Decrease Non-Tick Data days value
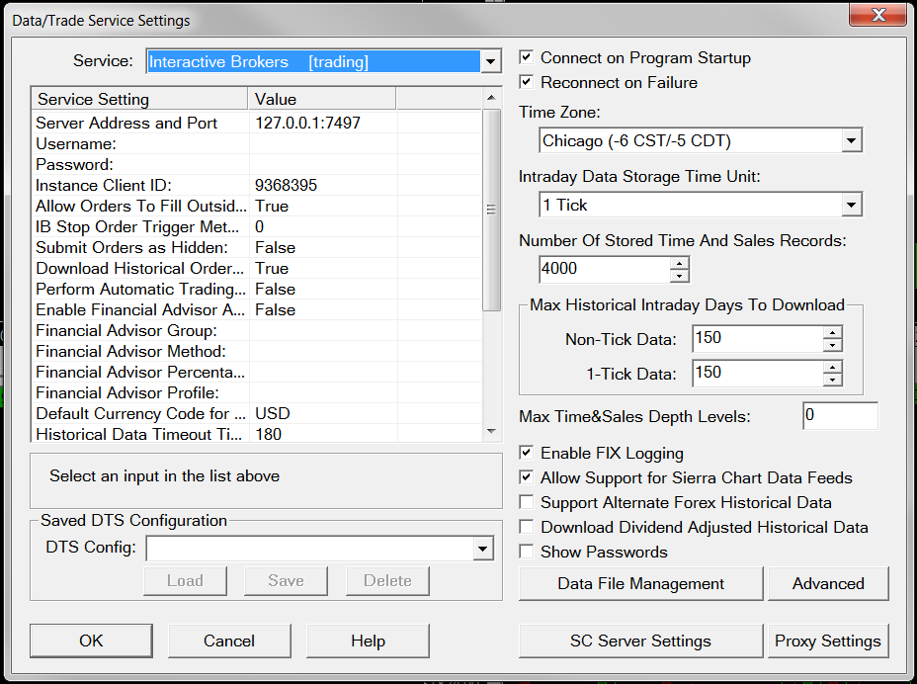The width and height of the screenshot is (917, 684). coord(832,345)
